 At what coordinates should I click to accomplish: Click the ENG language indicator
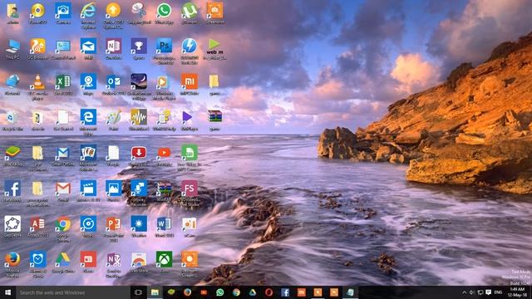click(x=498, y=292)
